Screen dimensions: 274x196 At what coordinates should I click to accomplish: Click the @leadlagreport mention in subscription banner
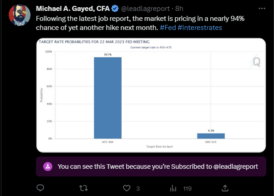236,167
